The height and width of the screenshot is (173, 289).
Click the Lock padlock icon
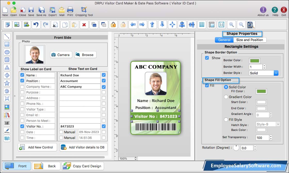113,25
